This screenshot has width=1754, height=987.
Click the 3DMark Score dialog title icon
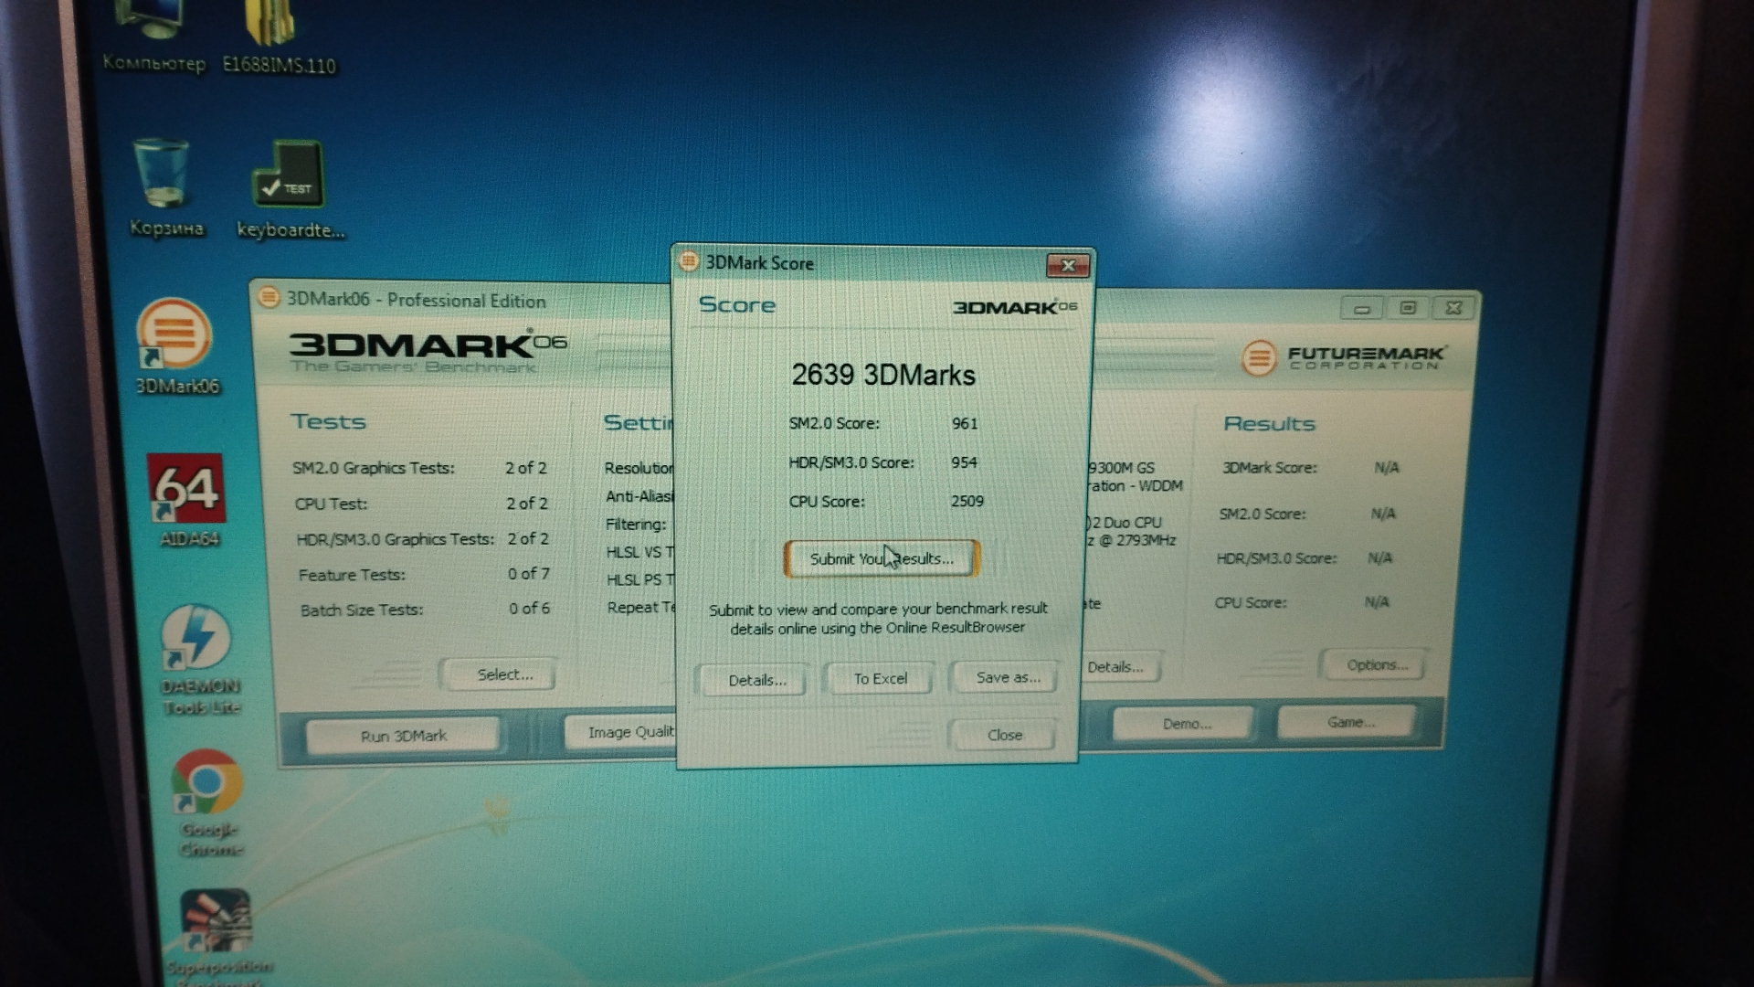689,261
